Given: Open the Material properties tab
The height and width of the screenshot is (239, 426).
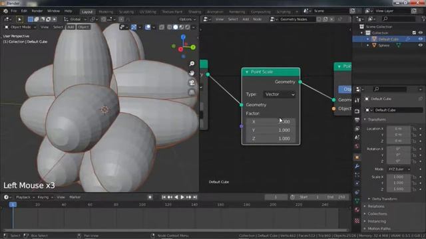Looking at the screenshot, I should click(357, 210).
